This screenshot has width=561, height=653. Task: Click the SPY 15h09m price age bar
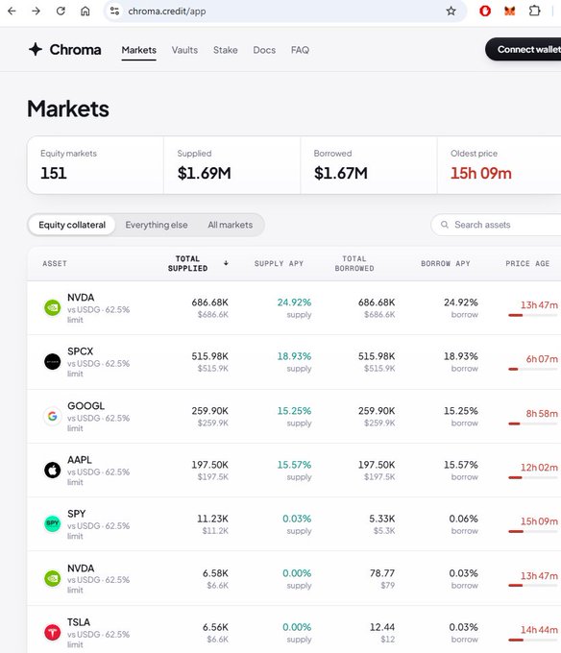pos(533,531)
